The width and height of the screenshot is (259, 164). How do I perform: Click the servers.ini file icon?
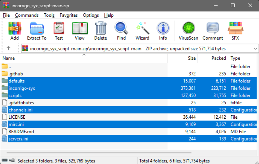point(5,139)
